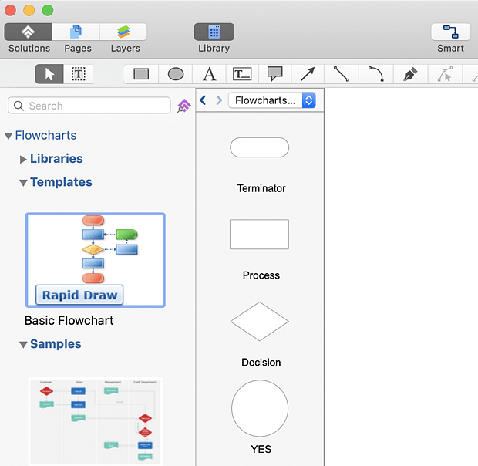Collapse the Samples section
This screenshot has width=478, height=466.
[23, 345]
